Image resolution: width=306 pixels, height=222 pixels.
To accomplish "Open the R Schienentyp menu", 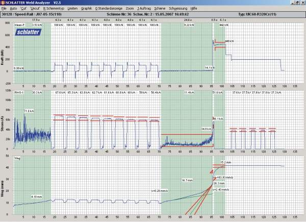I will click(x=53, y=9).
